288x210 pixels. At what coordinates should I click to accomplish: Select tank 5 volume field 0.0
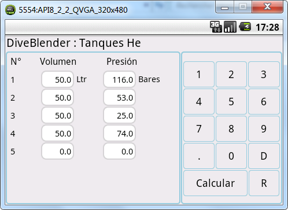[57, 151]
